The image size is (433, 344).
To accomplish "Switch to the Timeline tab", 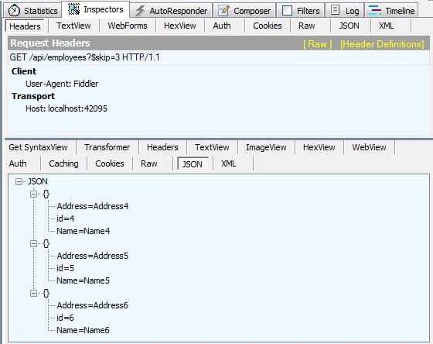I will tap(391, 11).
